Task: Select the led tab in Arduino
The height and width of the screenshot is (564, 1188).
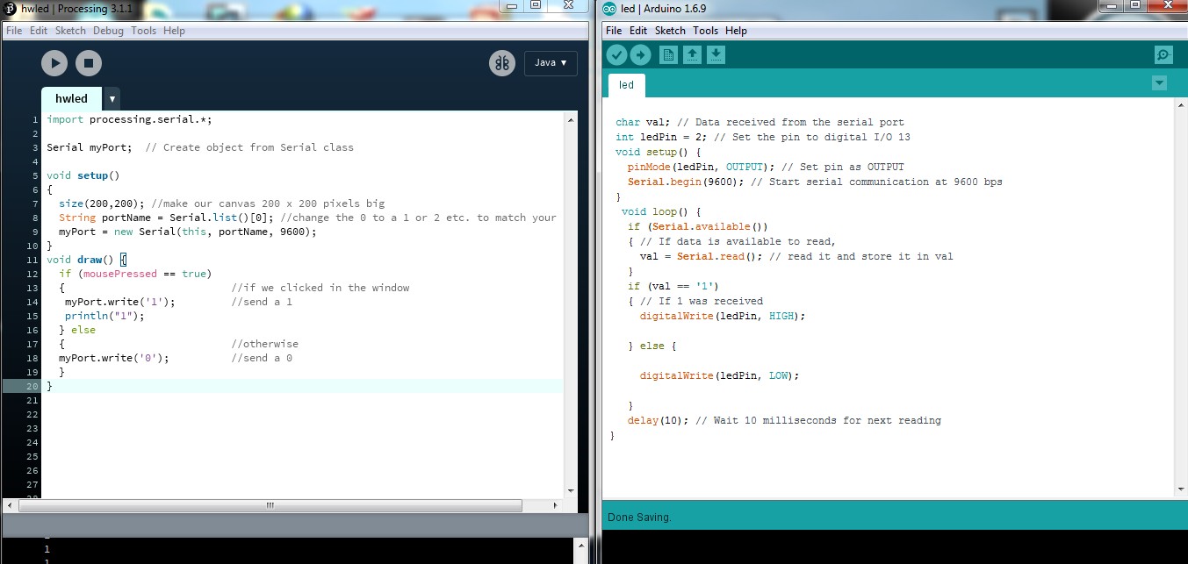Action: [x=626, y=85]
